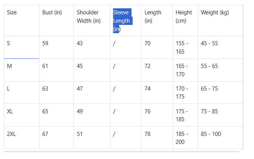This screenshot has width=254, height=159.
Task: Select the S size cell
Action: point(9,43)
